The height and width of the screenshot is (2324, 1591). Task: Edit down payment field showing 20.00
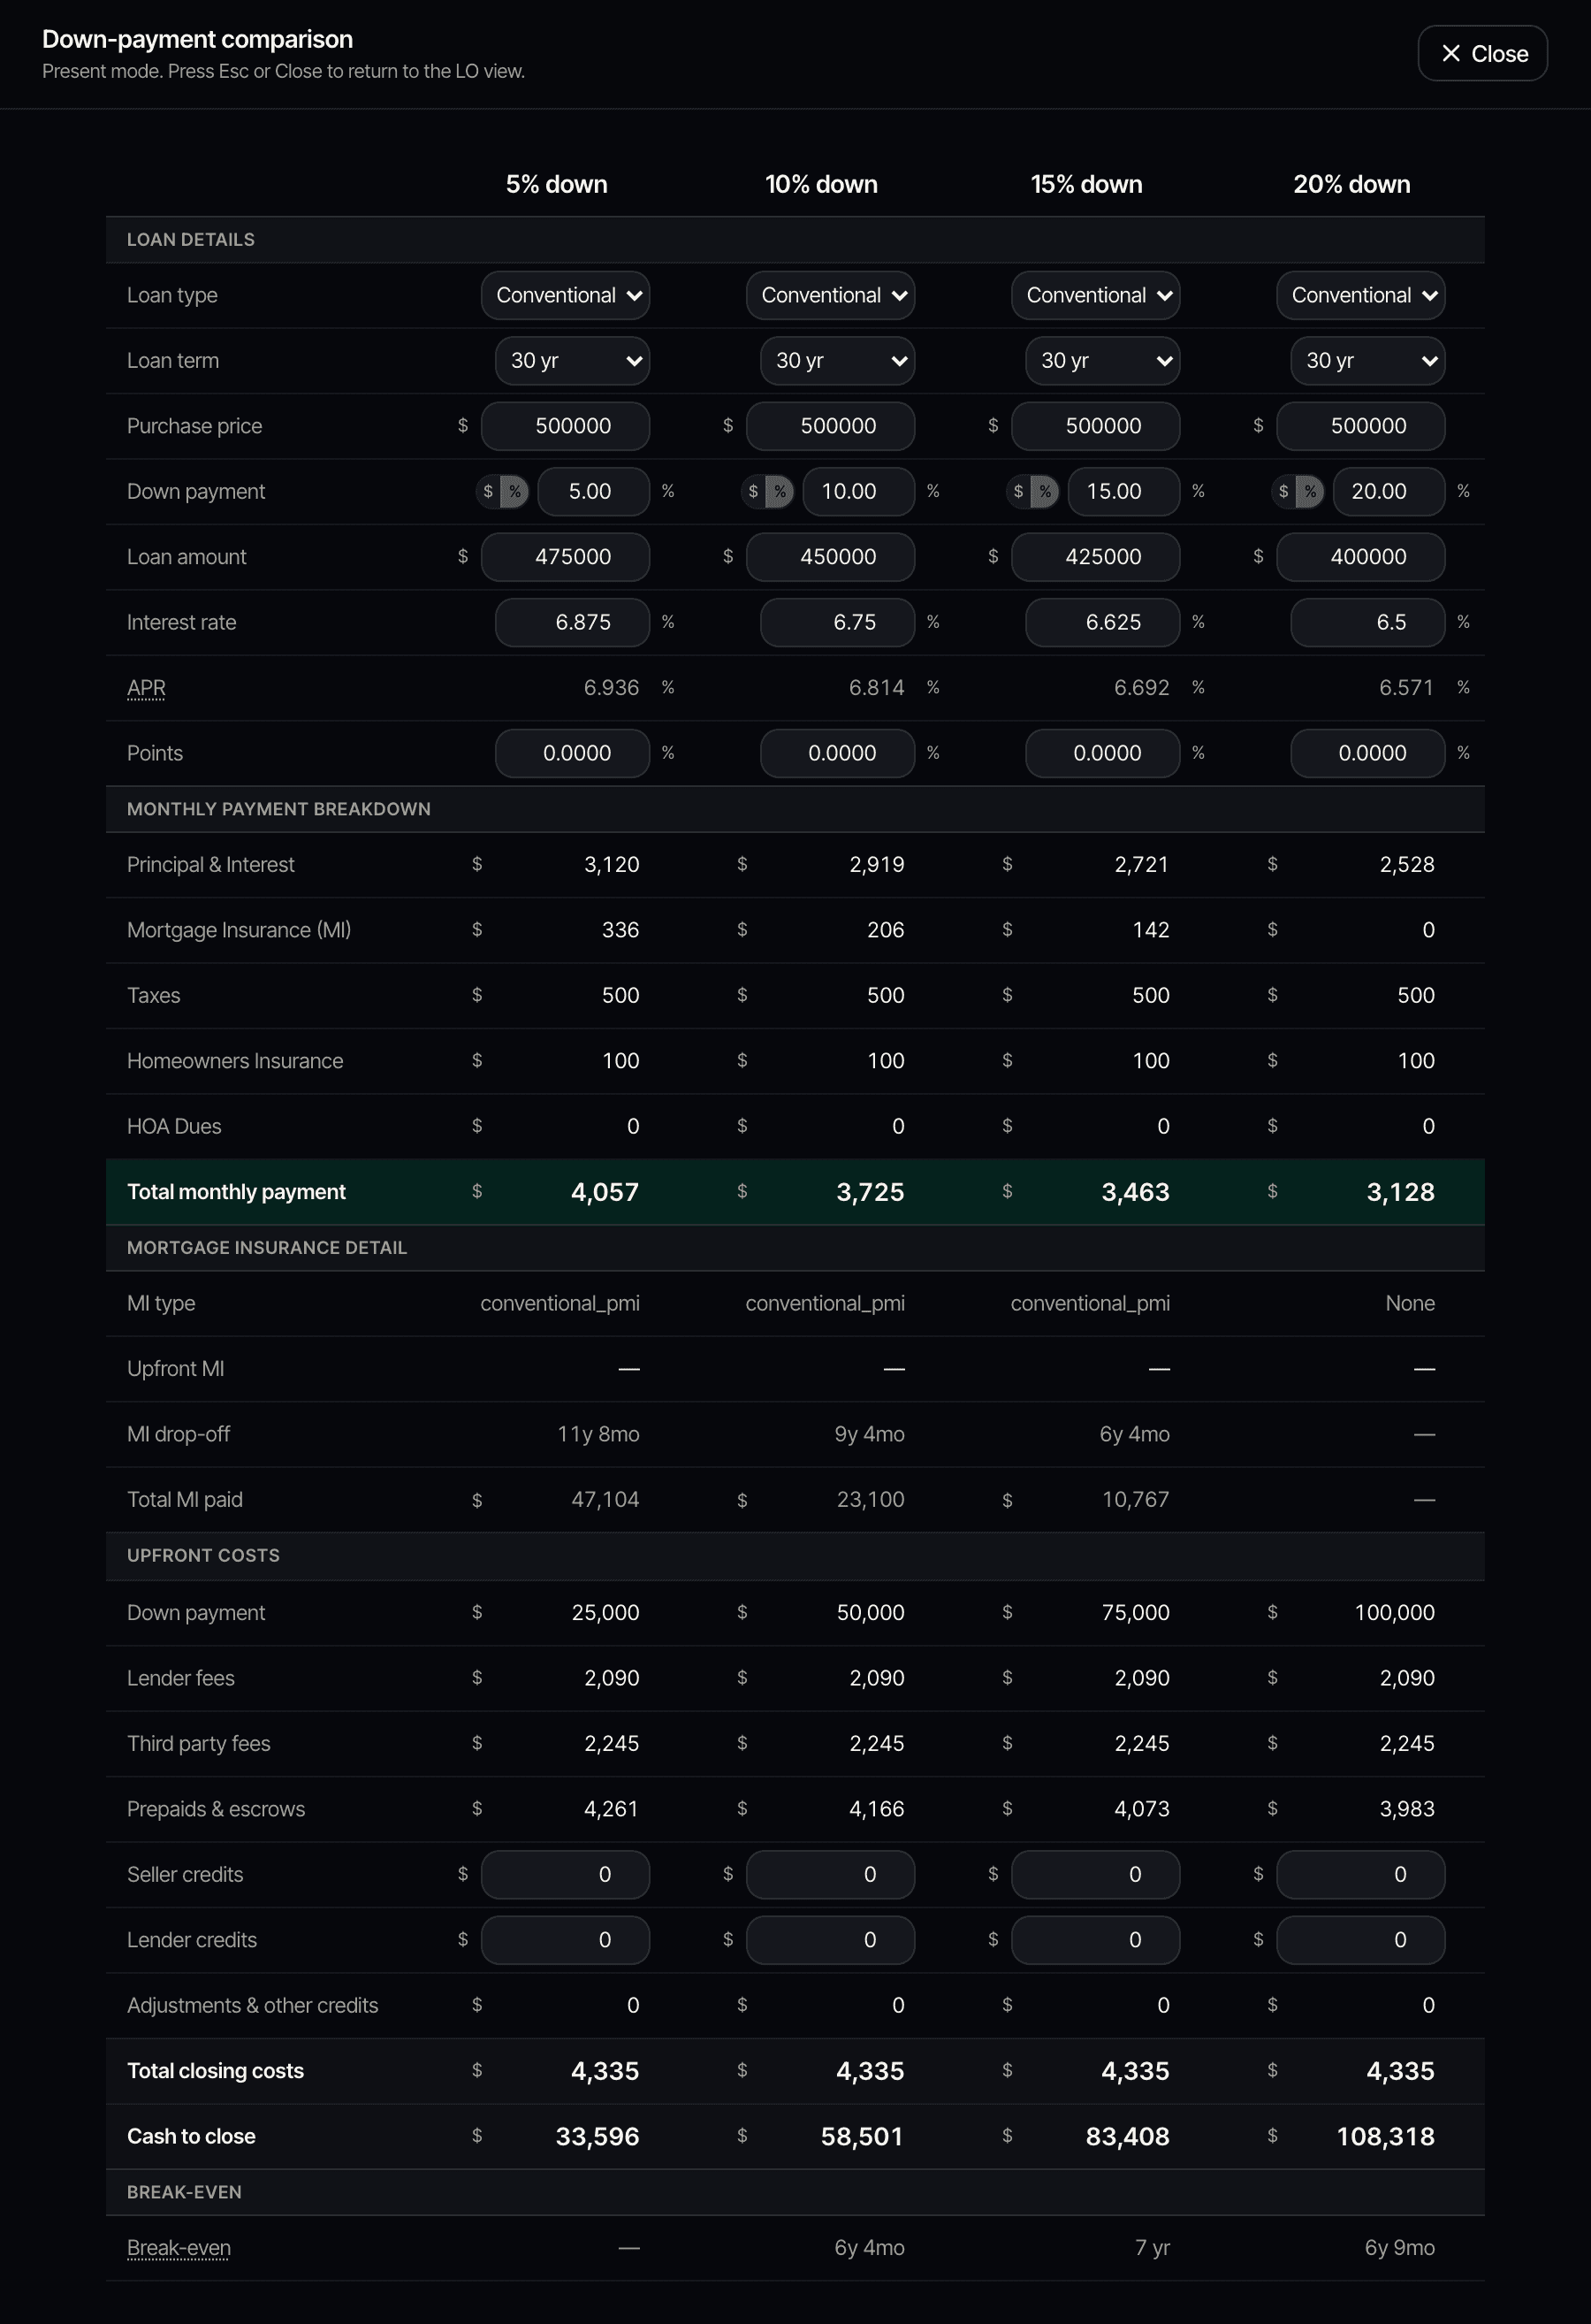click(x=1389, y=491)
